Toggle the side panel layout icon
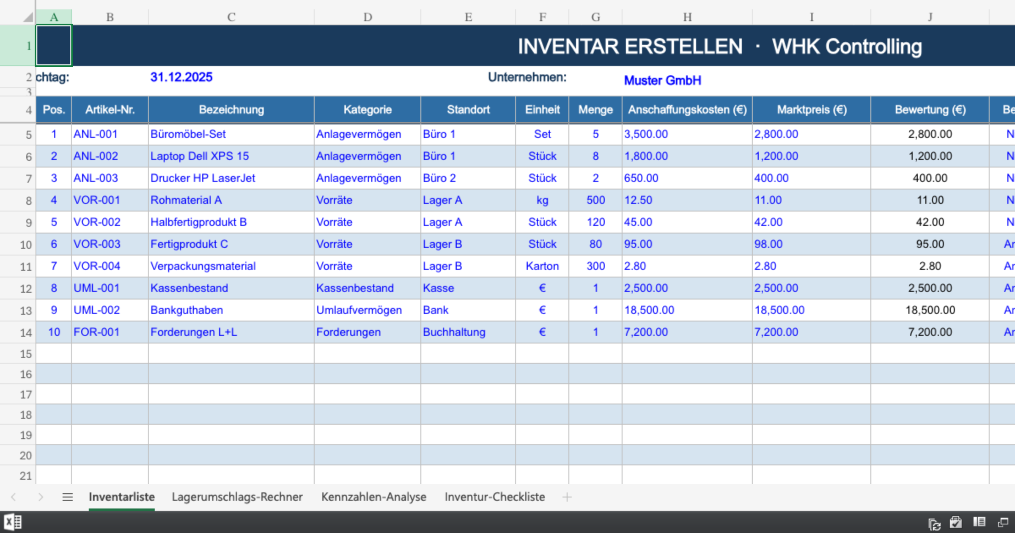Viewport: 1015px width, 533px height. click(979, 522)
